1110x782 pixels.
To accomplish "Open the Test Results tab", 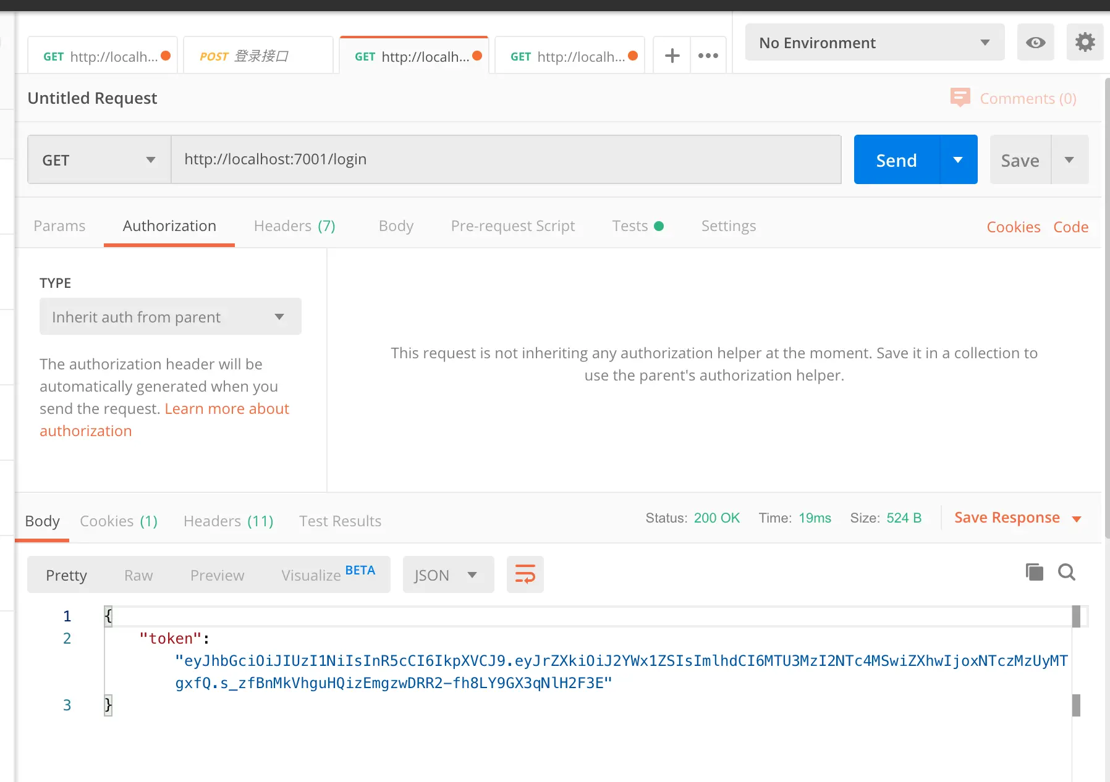I will coord(341,521).
